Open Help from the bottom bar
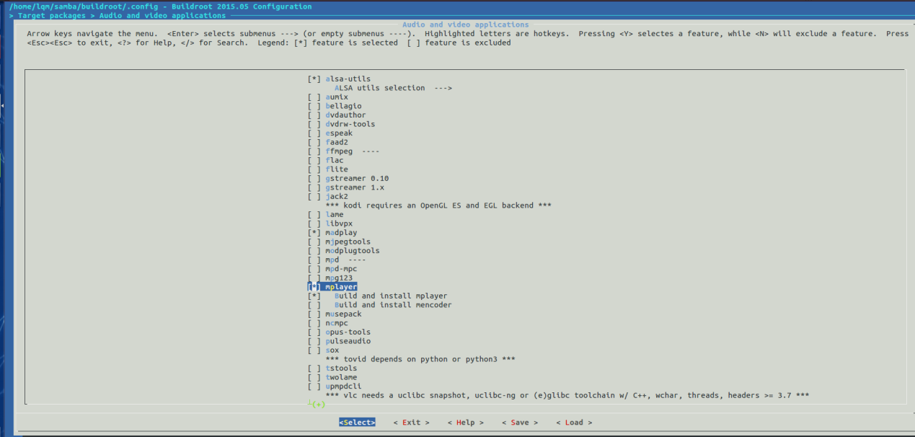The image size is (915, 437). click(465, 423)
